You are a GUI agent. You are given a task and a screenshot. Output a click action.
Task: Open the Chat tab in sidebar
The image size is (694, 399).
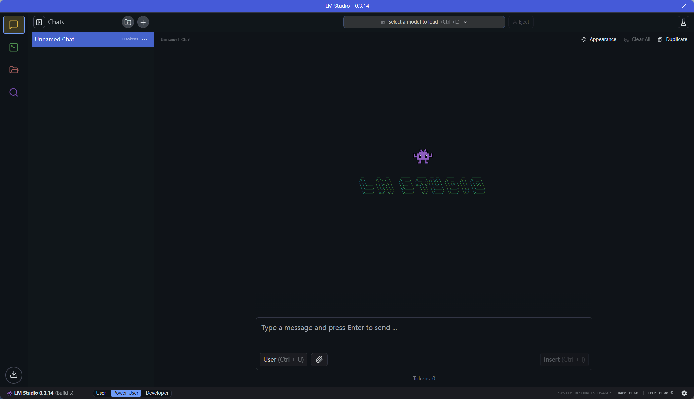pyautogui.click(x=14, y=25)
